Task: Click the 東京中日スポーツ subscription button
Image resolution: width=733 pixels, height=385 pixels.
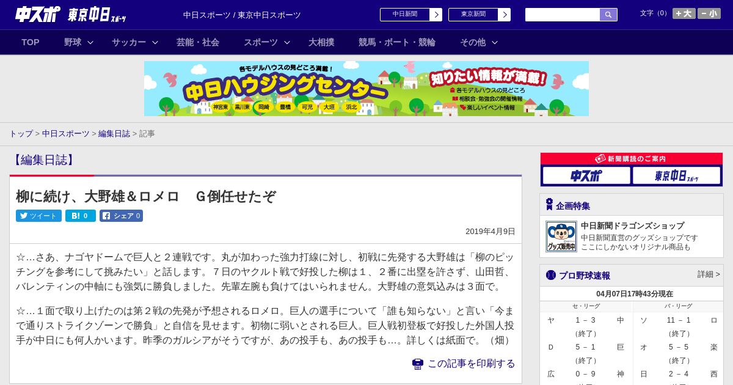Action: coord(676,175)
